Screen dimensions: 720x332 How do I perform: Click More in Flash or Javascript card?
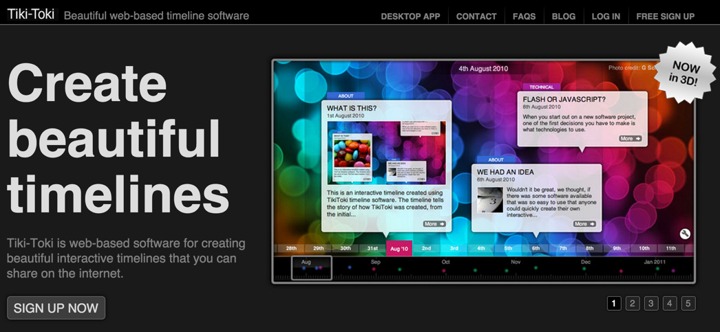(x=630, y=138)
